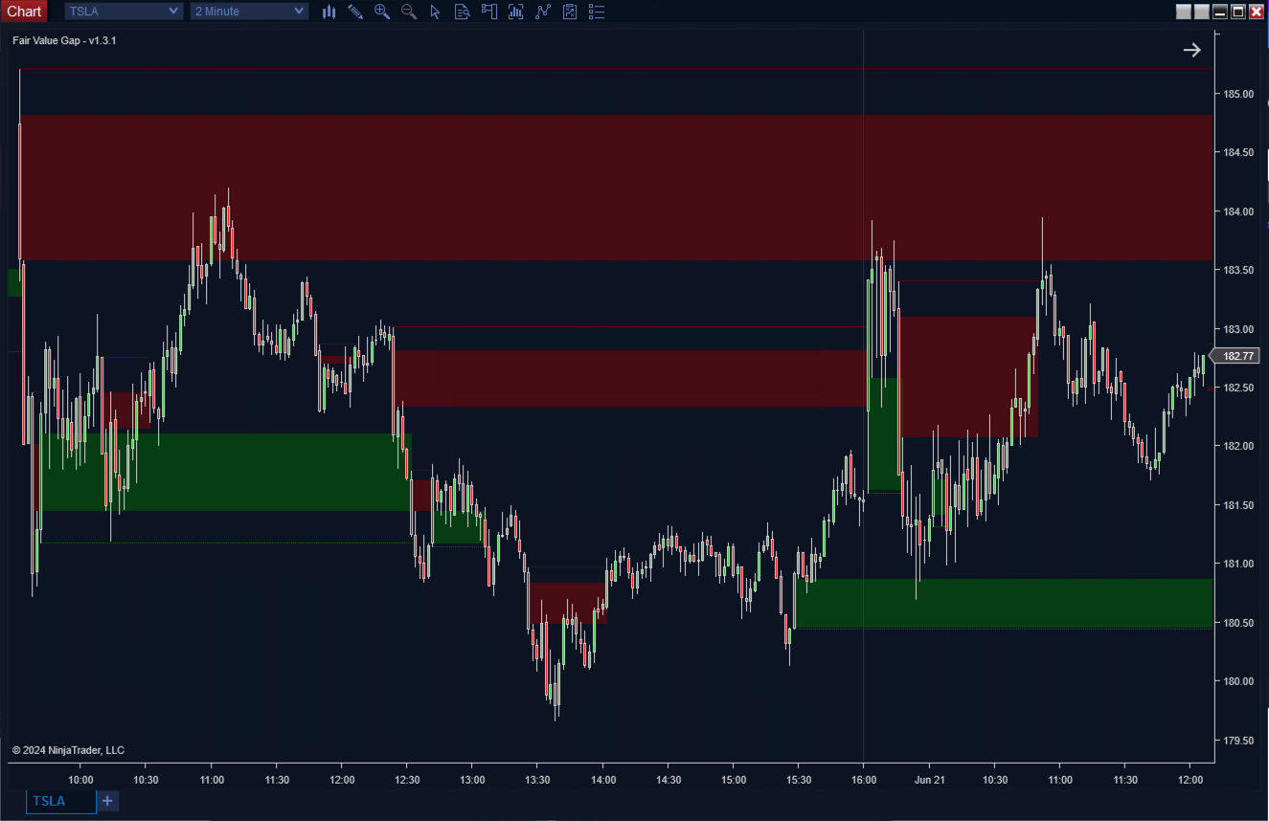
Task: Click the 183.50 price axis label
Action: (1238, 271)
